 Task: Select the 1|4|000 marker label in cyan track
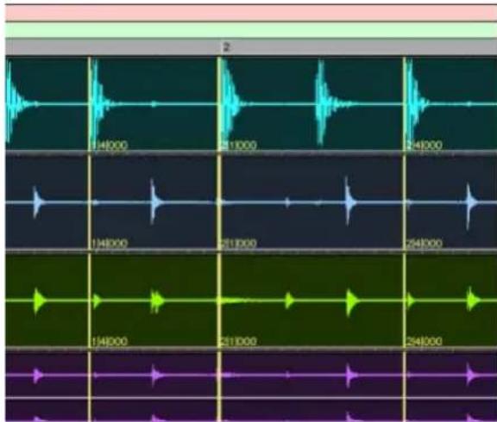tap(110, 146)
